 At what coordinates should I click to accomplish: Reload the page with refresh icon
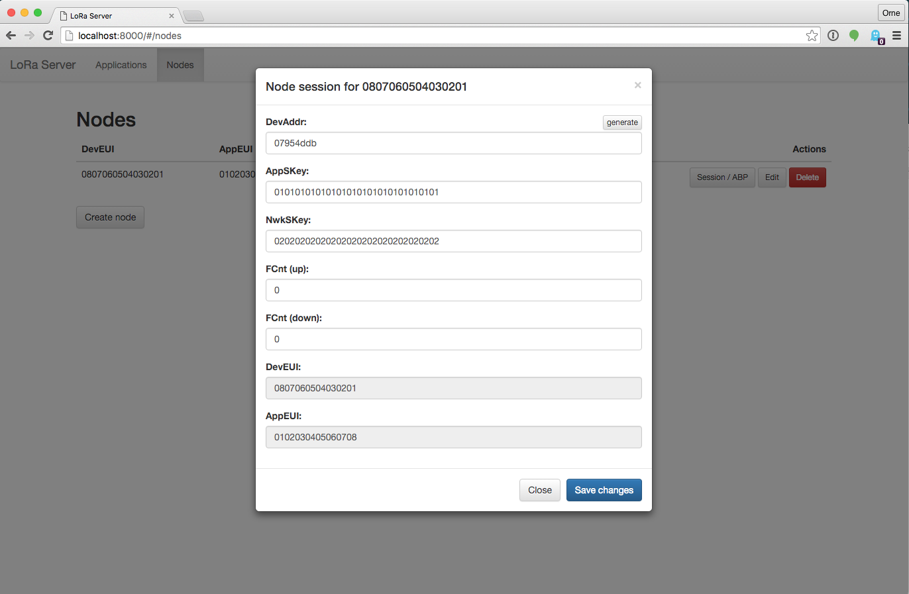(x=48, y=36)
